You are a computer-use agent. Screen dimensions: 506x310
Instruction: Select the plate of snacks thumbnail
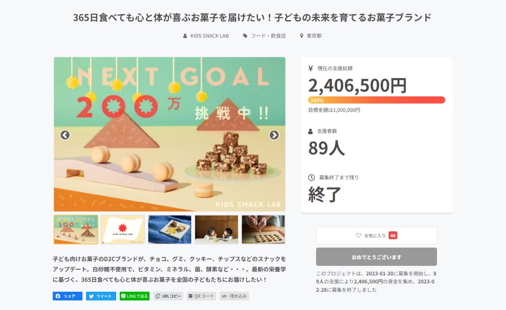(x=170, y=229)
